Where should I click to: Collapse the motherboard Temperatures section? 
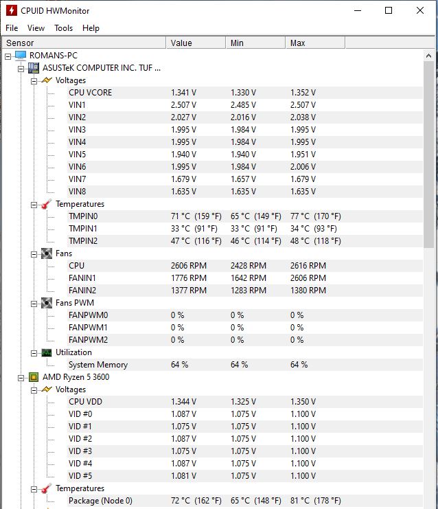[34, 205]
